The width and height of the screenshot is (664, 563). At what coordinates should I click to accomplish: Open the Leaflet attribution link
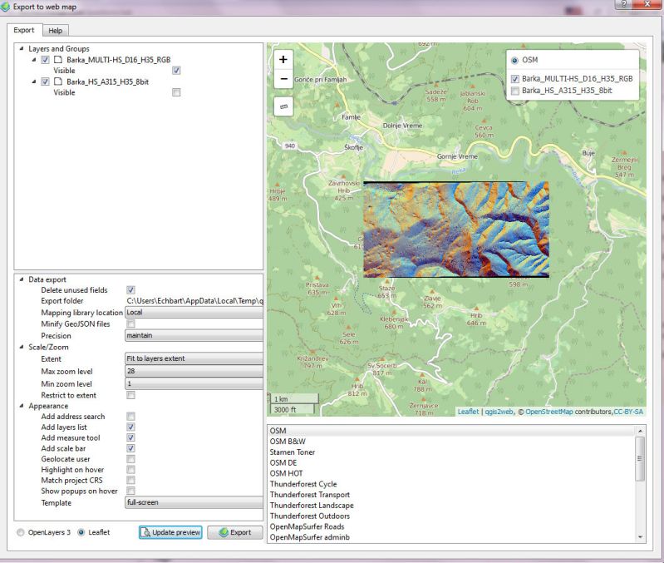[x=468, y=412]
